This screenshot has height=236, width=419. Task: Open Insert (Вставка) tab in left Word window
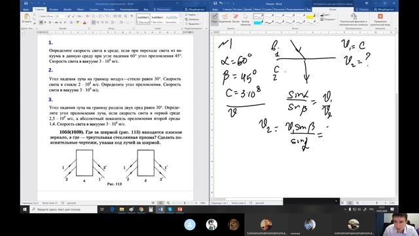[x=54, y=9]
